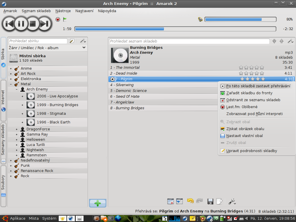Screen dimensions: 296x222
Task: Expand the DragonForce artist
Action: point(16,129)
